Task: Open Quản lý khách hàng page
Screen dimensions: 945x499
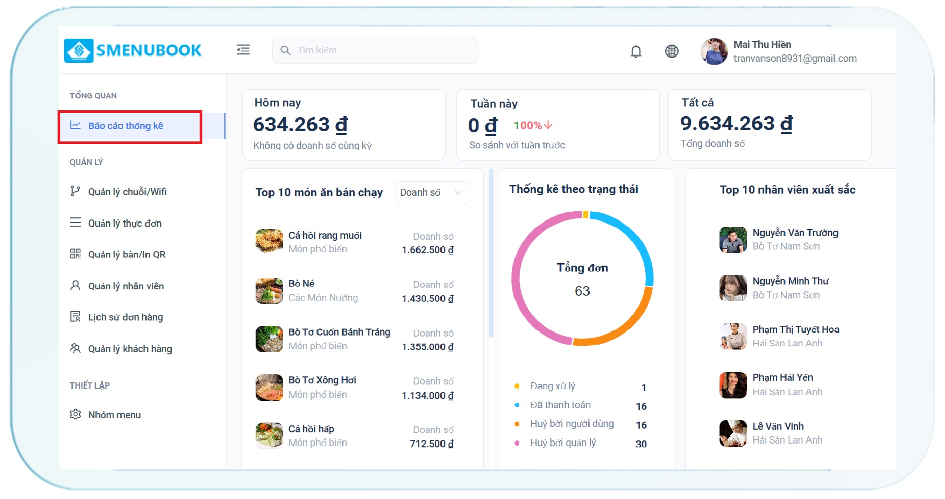Action: pyautogui.click(x=130, y=349)
